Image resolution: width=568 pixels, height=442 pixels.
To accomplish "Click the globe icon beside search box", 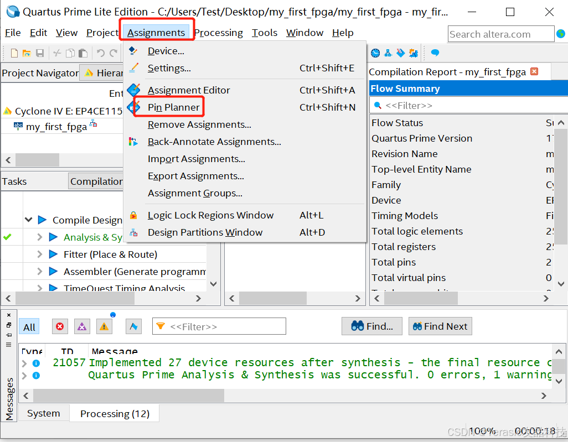I will tap(561, 34).
